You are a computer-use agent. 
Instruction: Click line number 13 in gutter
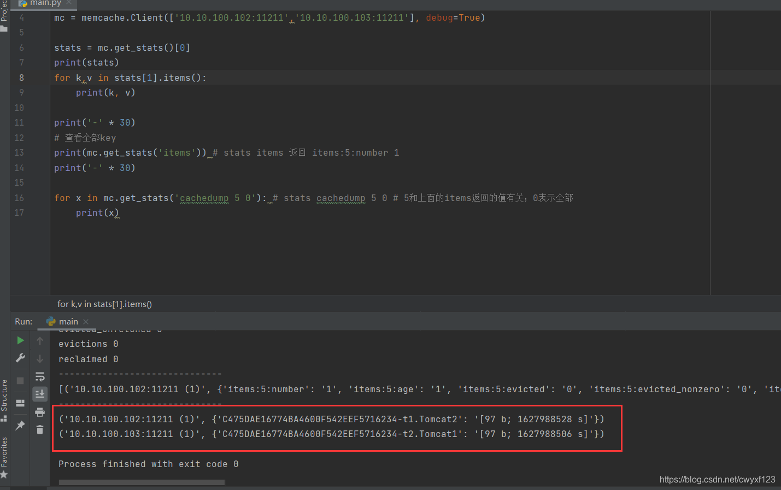19,152
